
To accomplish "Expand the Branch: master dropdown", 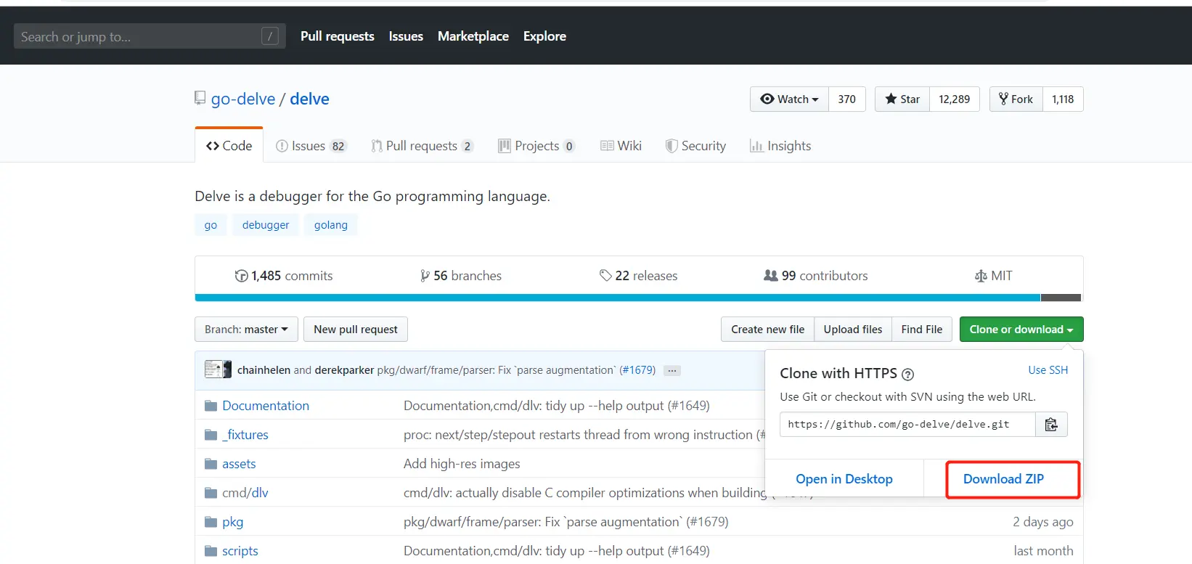I will pyautogui.click(x=246, y=330).
